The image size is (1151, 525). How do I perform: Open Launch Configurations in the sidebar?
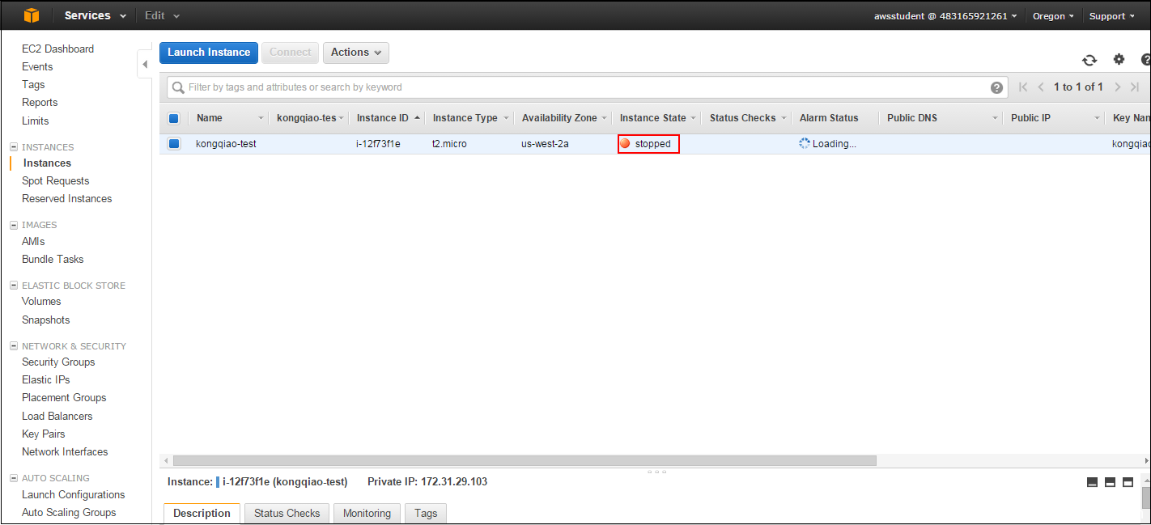(x=73, y=495)
